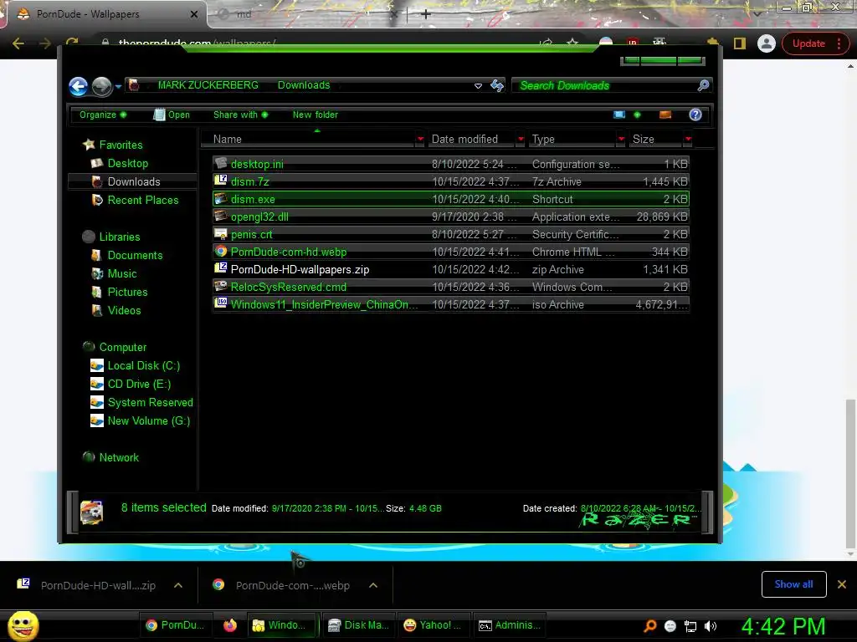Open the Size column filter dropdown
857x642 pixels.
pyautogui.click(x=688, y=140)
